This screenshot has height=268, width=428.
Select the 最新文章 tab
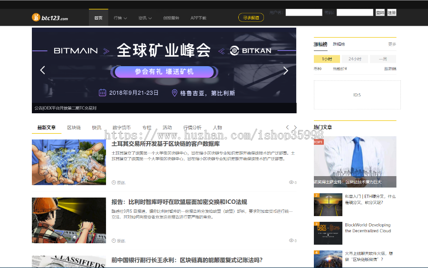click(x=47, y=128)
